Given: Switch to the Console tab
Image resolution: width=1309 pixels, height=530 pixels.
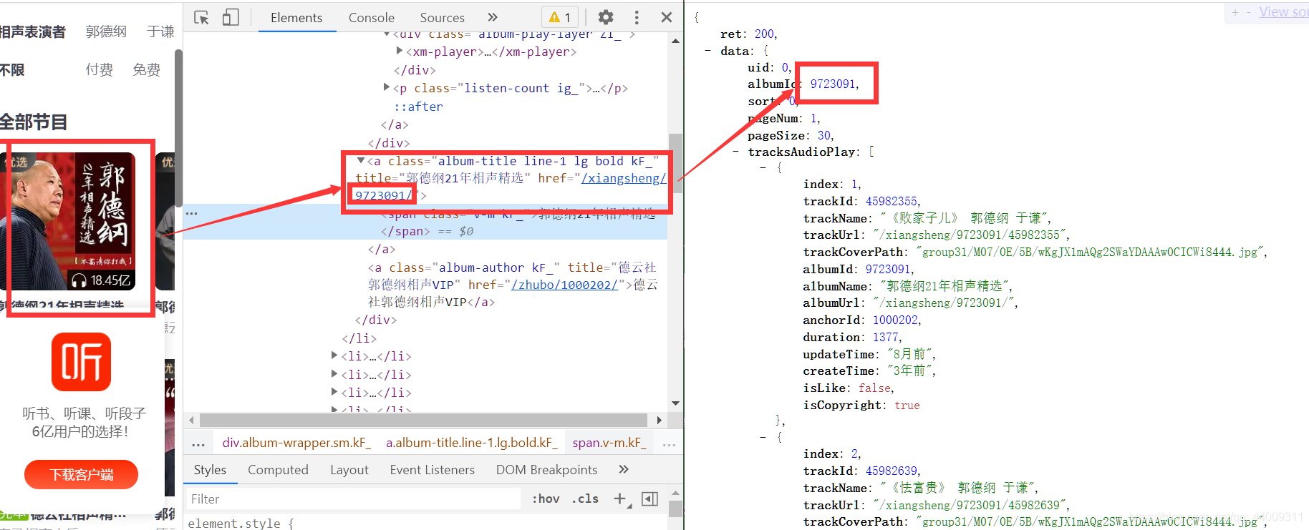Looking at the screenshot, I should [371, 17].
